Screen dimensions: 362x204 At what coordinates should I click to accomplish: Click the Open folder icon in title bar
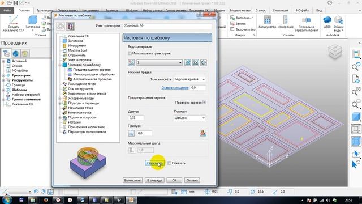(10, 3)
